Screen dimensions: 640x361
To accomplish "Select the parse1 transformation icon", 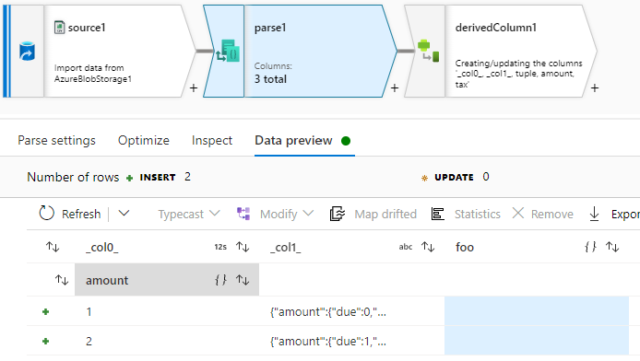I will coord(228,51).
